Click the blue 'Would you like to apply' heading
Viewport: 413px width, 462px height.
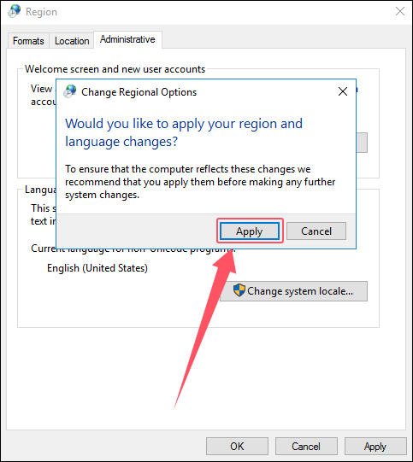[x=184, y=132]
